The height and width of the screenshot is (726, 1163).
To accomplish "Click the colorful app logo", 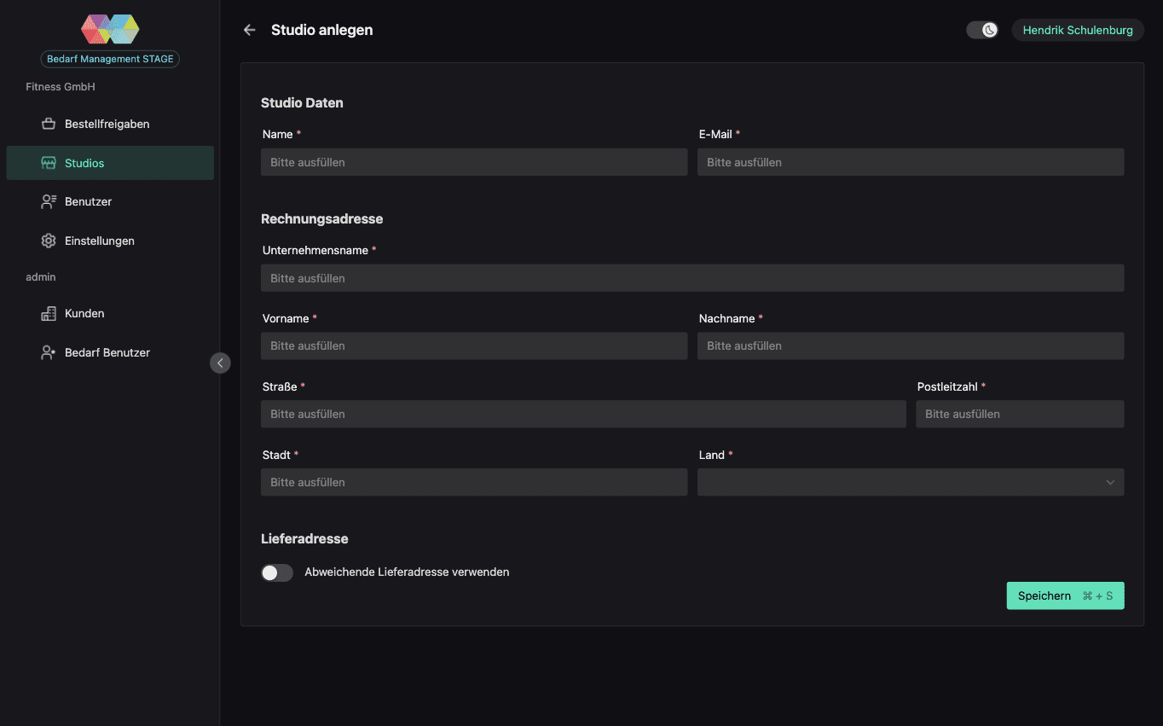I will point(110,30).
